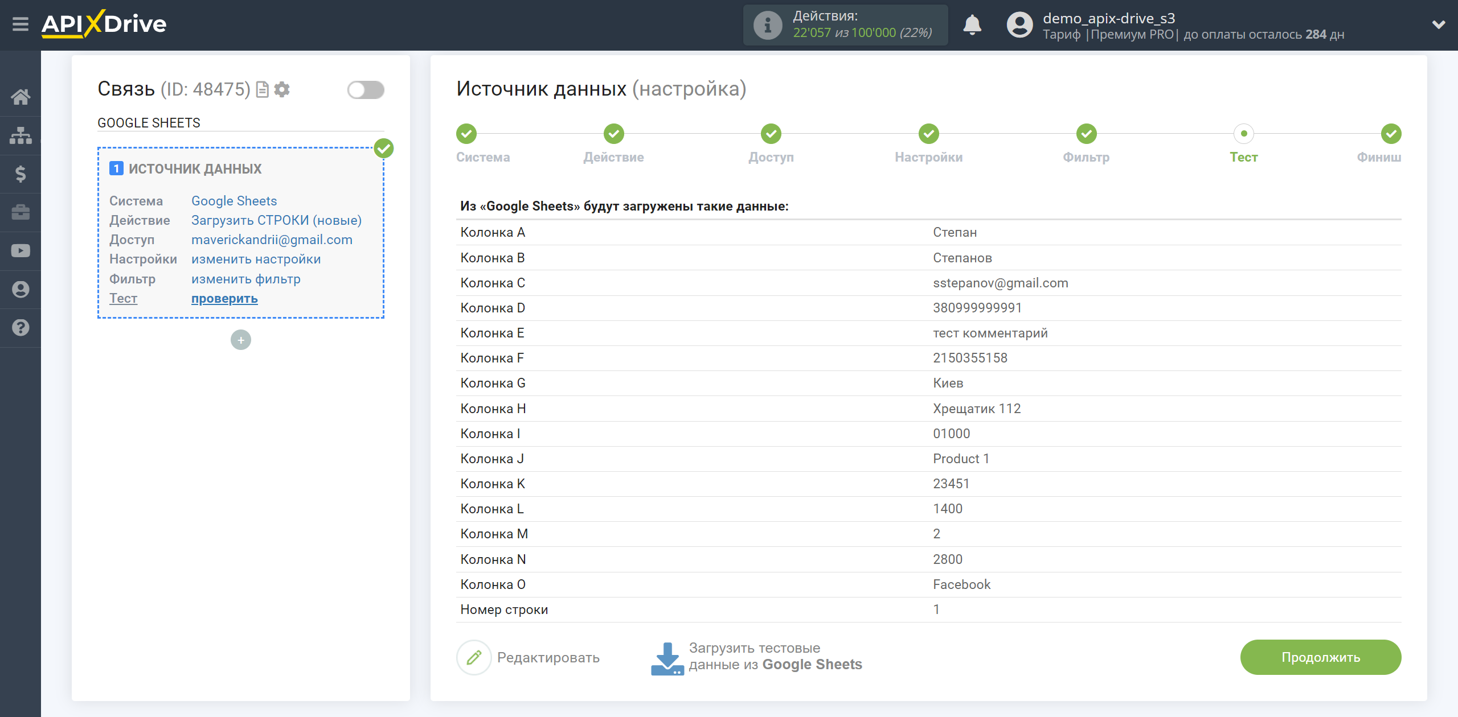1458x717 pixels.
Task: Click the Тест label in source block
Action: (123, 298)
